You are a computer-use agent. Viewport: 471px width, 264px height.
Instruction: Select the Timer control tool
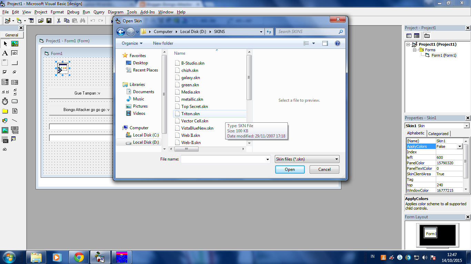(x=5, y=101)
